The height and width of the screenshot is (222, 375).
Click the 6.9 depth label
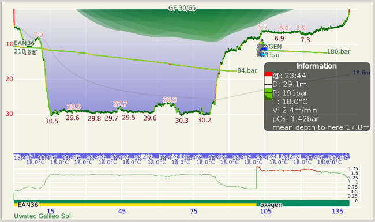(279, 38)
